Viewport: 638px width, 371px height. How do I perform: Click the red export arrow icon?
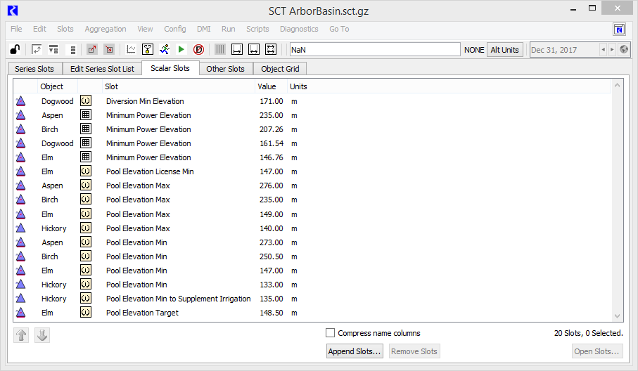click(92, 50)
